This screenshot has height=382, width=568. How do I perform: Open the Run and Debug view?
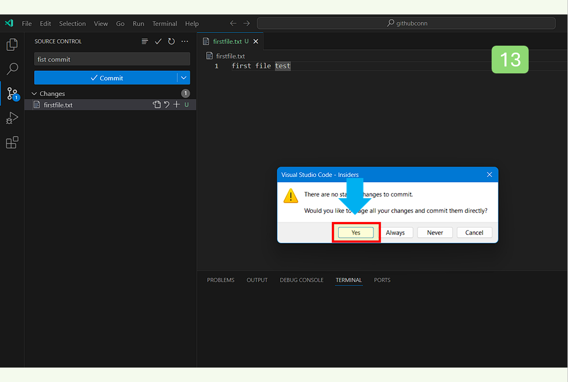coord(12,118)
